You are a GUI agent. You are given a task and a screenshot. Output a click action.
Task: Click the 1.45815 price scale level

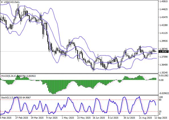coord(164,1)
